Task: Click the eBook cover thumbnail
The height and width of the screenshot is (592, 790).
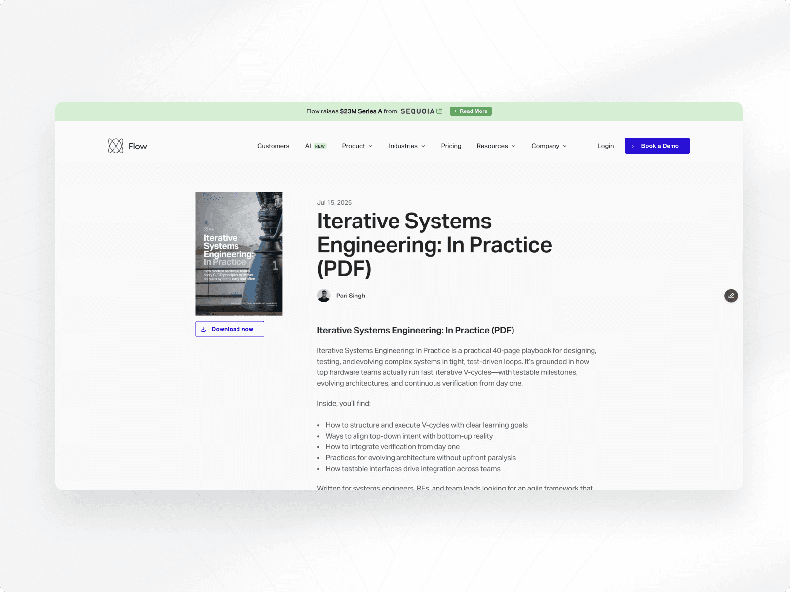Action: (x=238, y=254)
